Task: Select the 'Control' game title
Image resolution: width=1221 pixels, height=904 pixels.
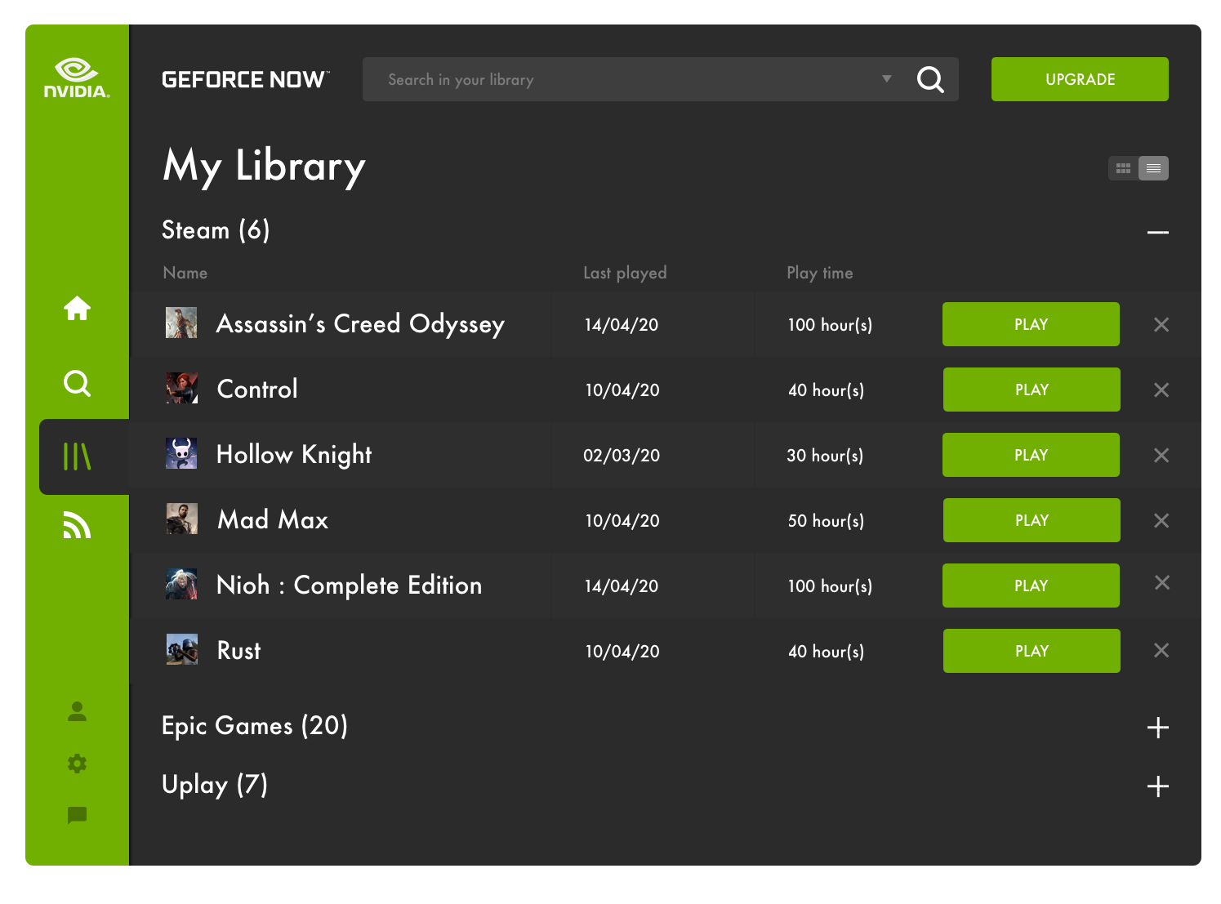Action: click(257, 389)
